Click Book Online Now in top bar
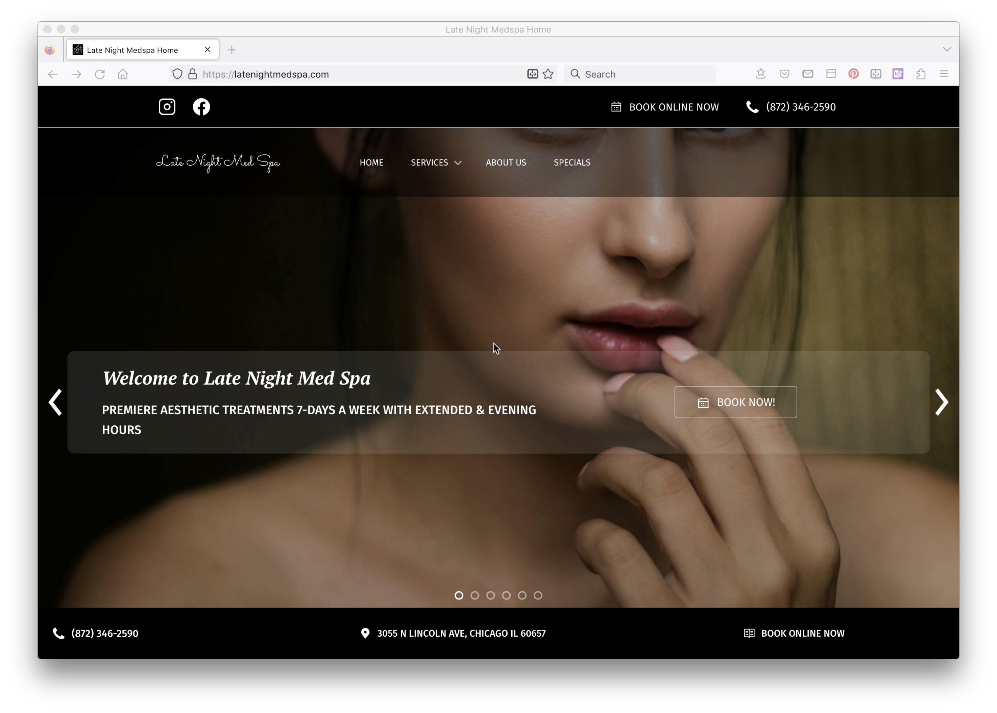 click(665, 107)
